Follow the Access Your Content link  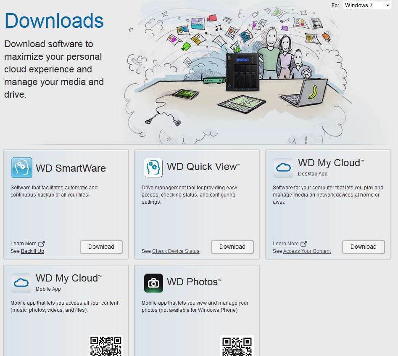[307, 251]
